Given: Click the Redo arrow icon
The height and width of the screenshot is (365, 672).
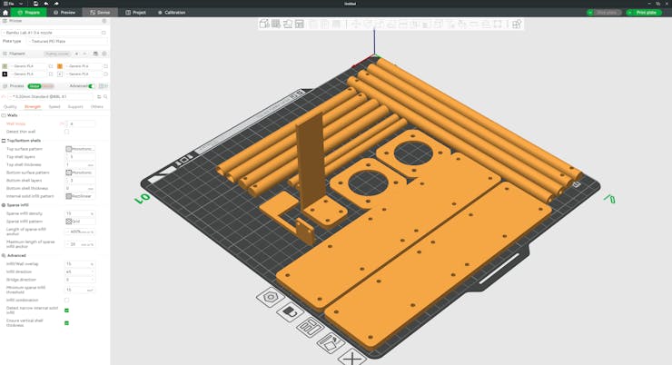Looking at the screenshot, I should click(56, 4).
